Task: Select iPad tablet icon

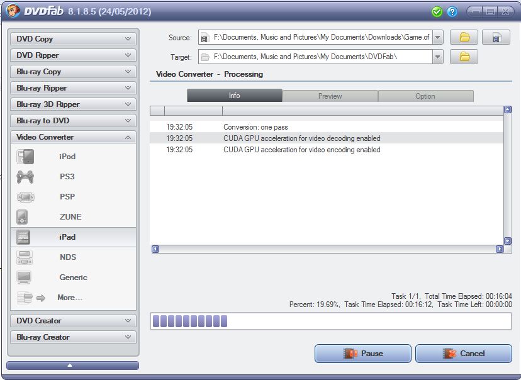Action: pos(23,237)
